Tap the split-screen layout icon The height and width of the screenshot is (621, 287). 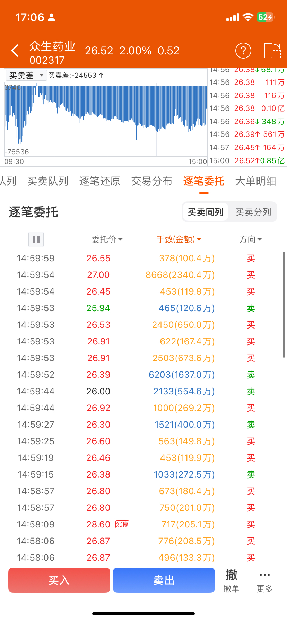pyautogui.click(x=272, y=51)
